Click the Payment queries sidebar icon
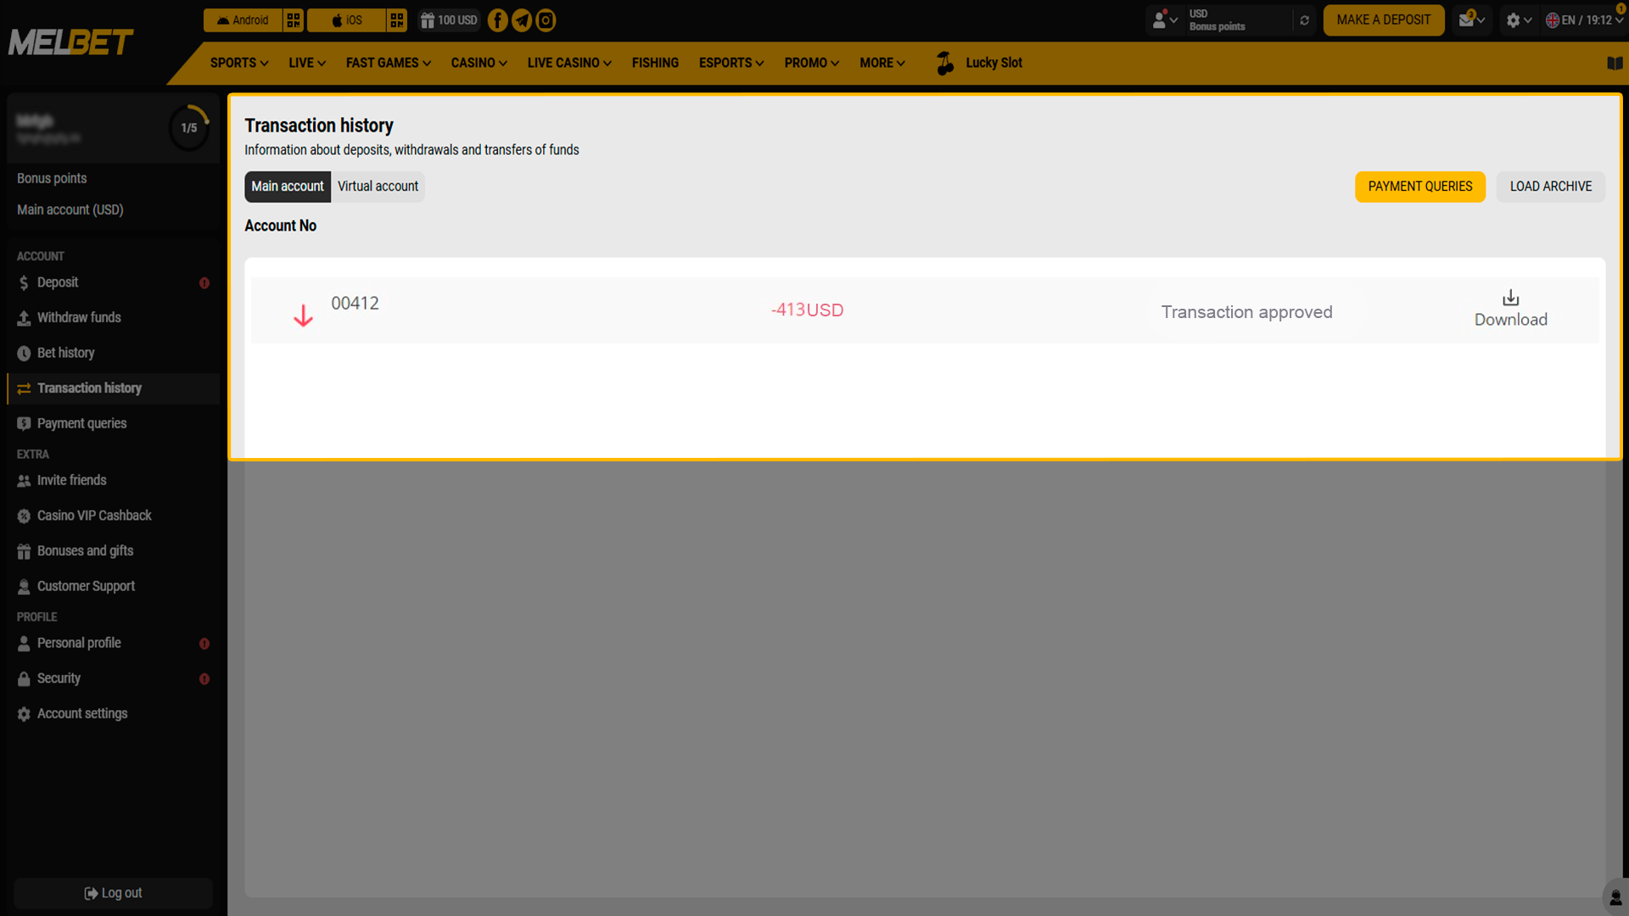Image resolution: width=1629 pixels, height=916 pixels. click(23, 423)
